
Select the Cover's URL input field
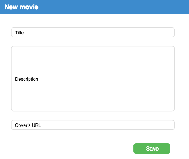(x=93, y=125)
